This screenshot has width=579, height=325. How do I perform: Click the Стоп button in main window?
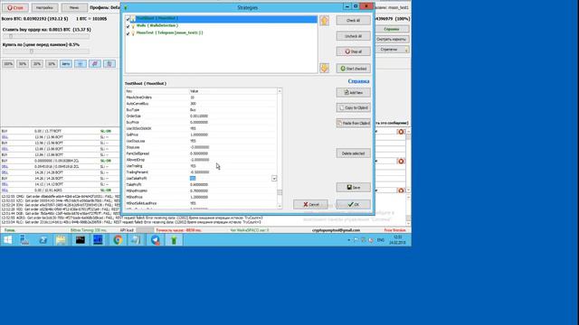pos(15,7)
